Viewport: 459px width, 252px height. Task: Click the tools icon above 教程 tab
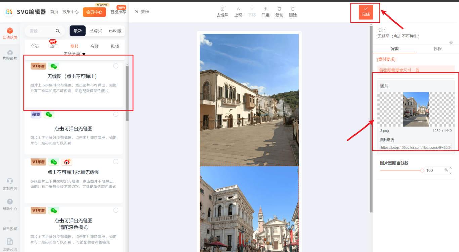tap(451, 43)
